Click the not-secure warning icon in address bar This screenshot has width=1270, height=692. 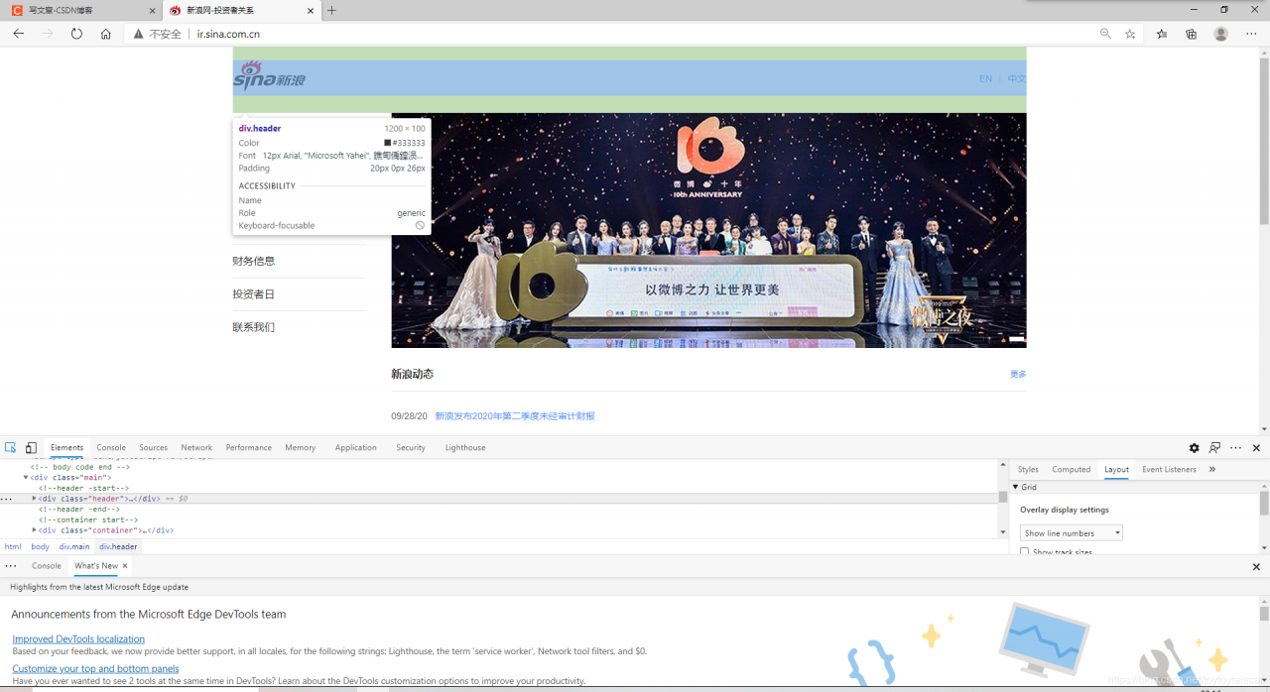coord(139,34)
